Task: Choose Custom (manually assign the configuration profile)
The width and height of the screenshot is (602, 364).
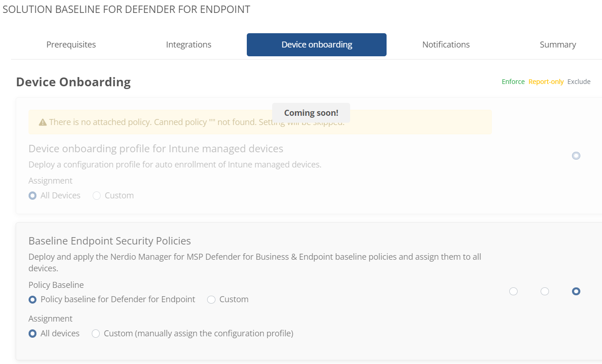Action: click(95, 334)
